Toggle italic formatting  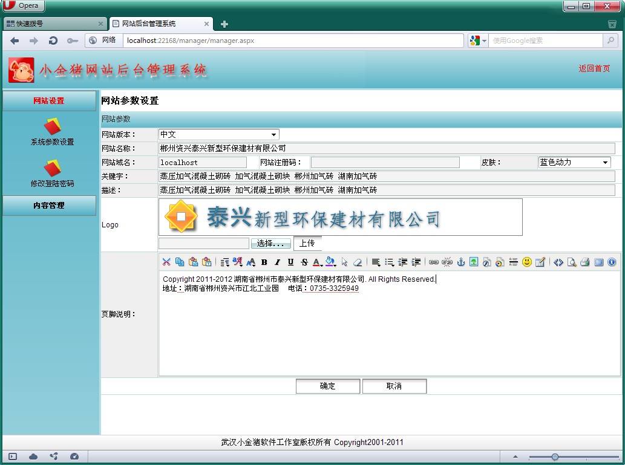[278, 262]
